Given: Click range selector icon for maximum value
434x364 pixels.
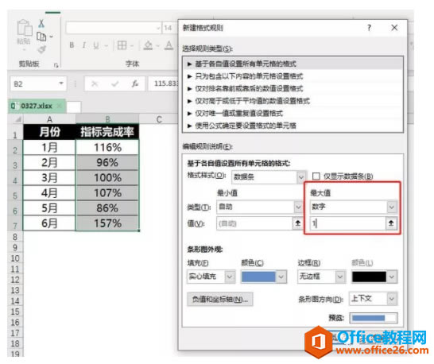Looking at the screenshot, I should (x=391, y=223).
